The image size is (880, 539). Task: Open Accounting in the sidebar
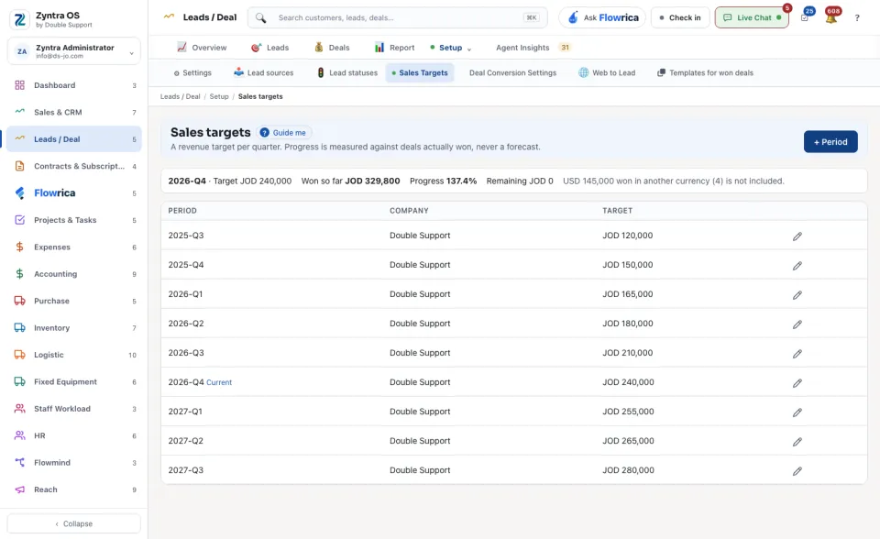74,274
